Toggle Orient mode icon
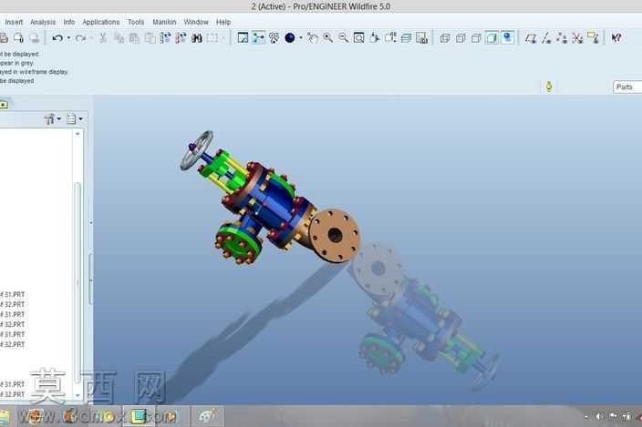The height and width of the screenshot is (427, 642). click(274, 38)
